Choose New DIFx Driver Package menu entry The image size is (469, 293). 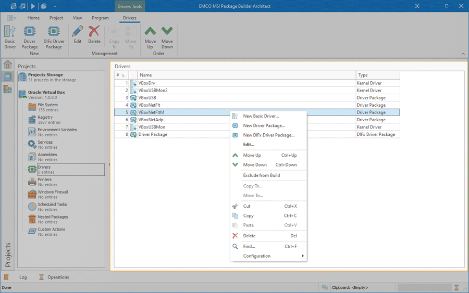click(x=268, y=135)
